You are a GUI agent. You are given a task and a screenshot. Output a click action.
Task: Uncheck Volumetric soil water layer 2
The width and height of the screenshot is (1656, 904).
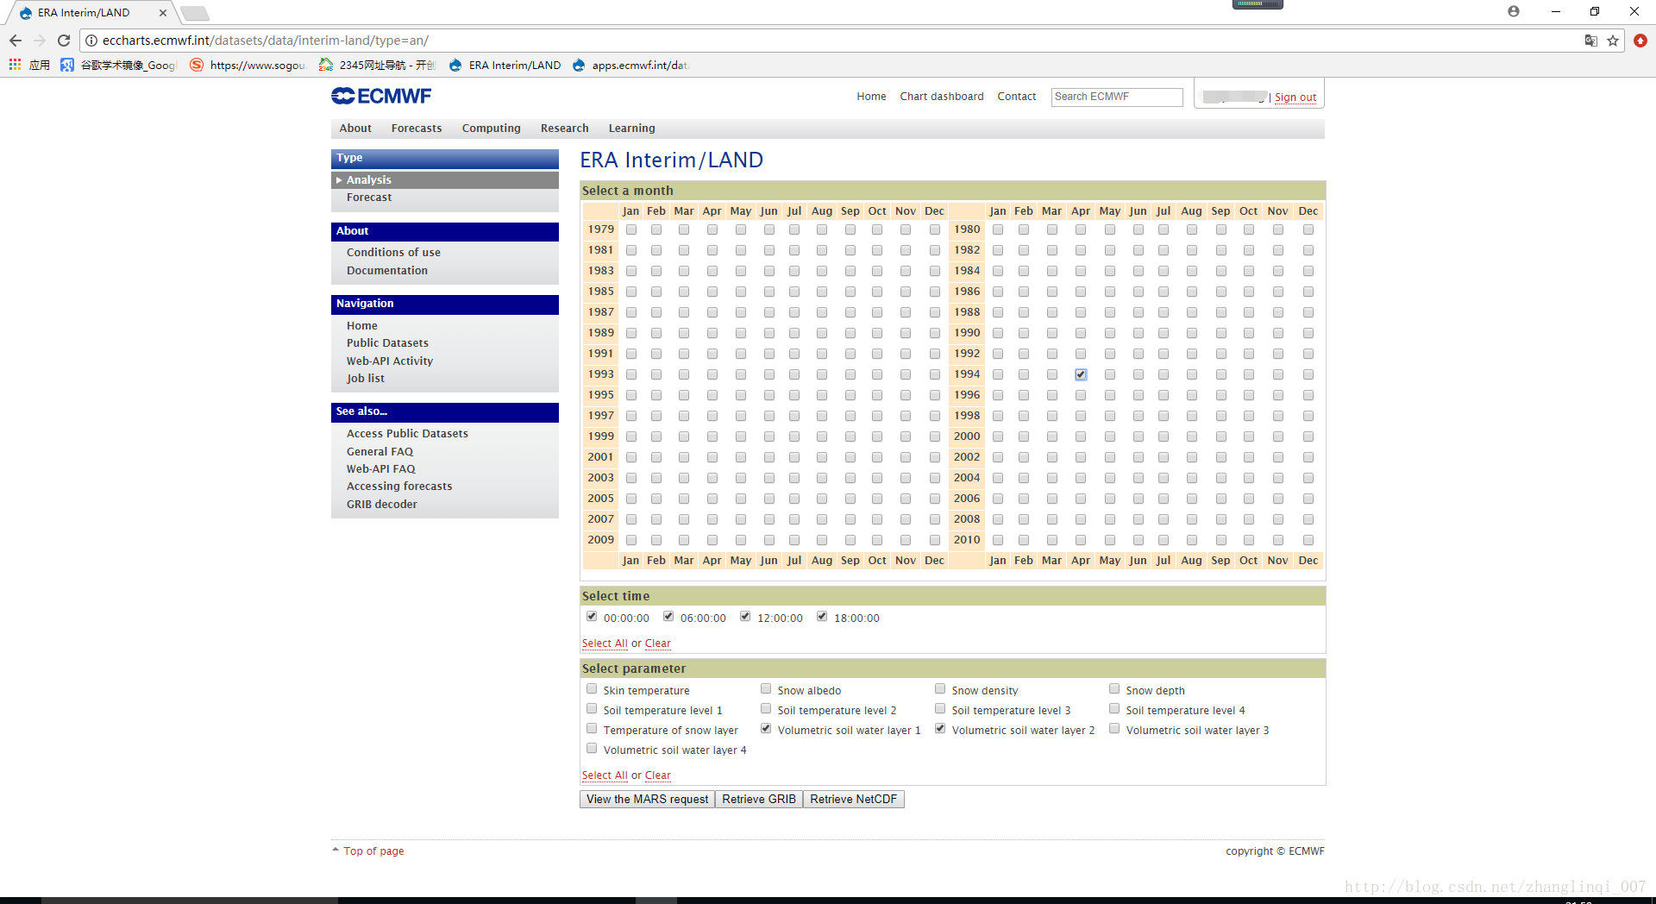pyautogui.click(x=940, y=728)
